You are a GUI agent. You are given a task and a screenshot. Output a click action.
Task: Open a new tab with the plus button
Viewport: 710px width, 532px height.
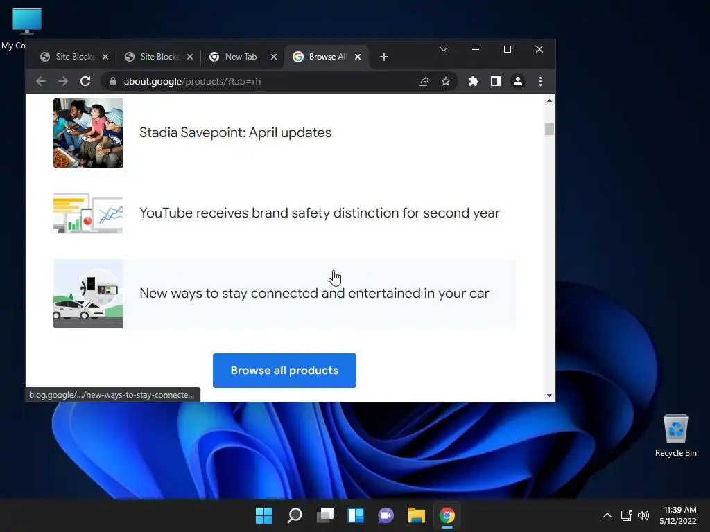384,57
